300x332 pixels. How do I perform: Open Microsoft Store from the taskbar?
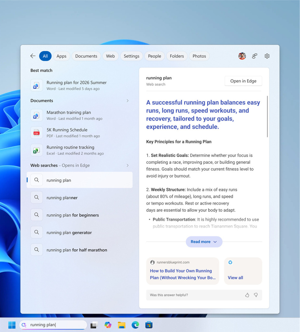(x=149, y=325)
